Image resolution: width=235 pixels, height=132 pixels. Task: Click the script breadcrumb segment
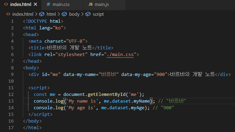tap(98, 14)
